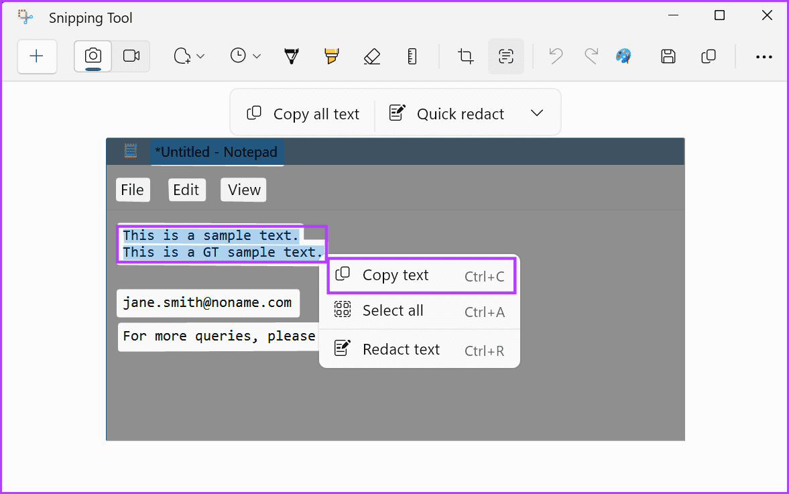This screenshot has height=494, width=789.
Task: Open the See more menu
Action: 764,56
